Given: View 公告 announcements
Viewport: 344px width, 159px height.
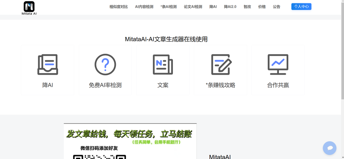Looking at the screenshot, I should [x=276, y=7].
